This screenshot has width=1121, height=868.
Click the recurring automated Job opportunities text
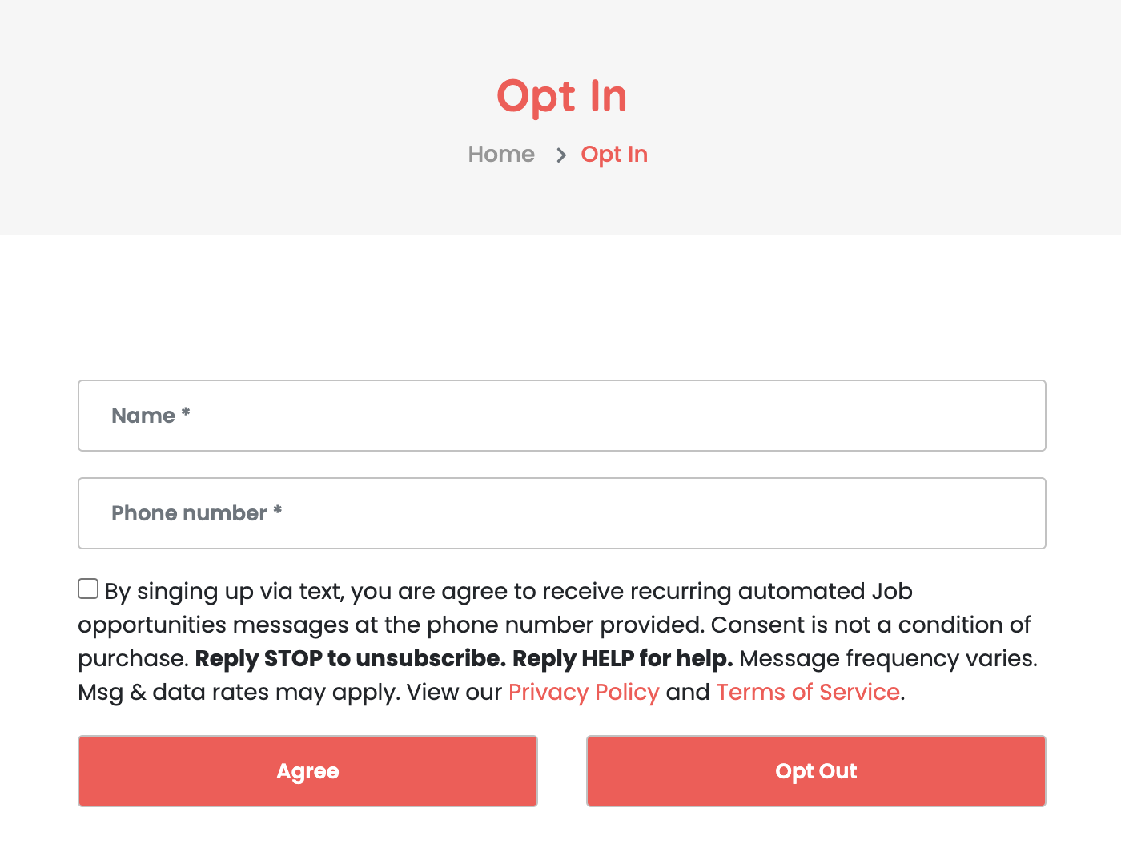[x=496, y=608]
